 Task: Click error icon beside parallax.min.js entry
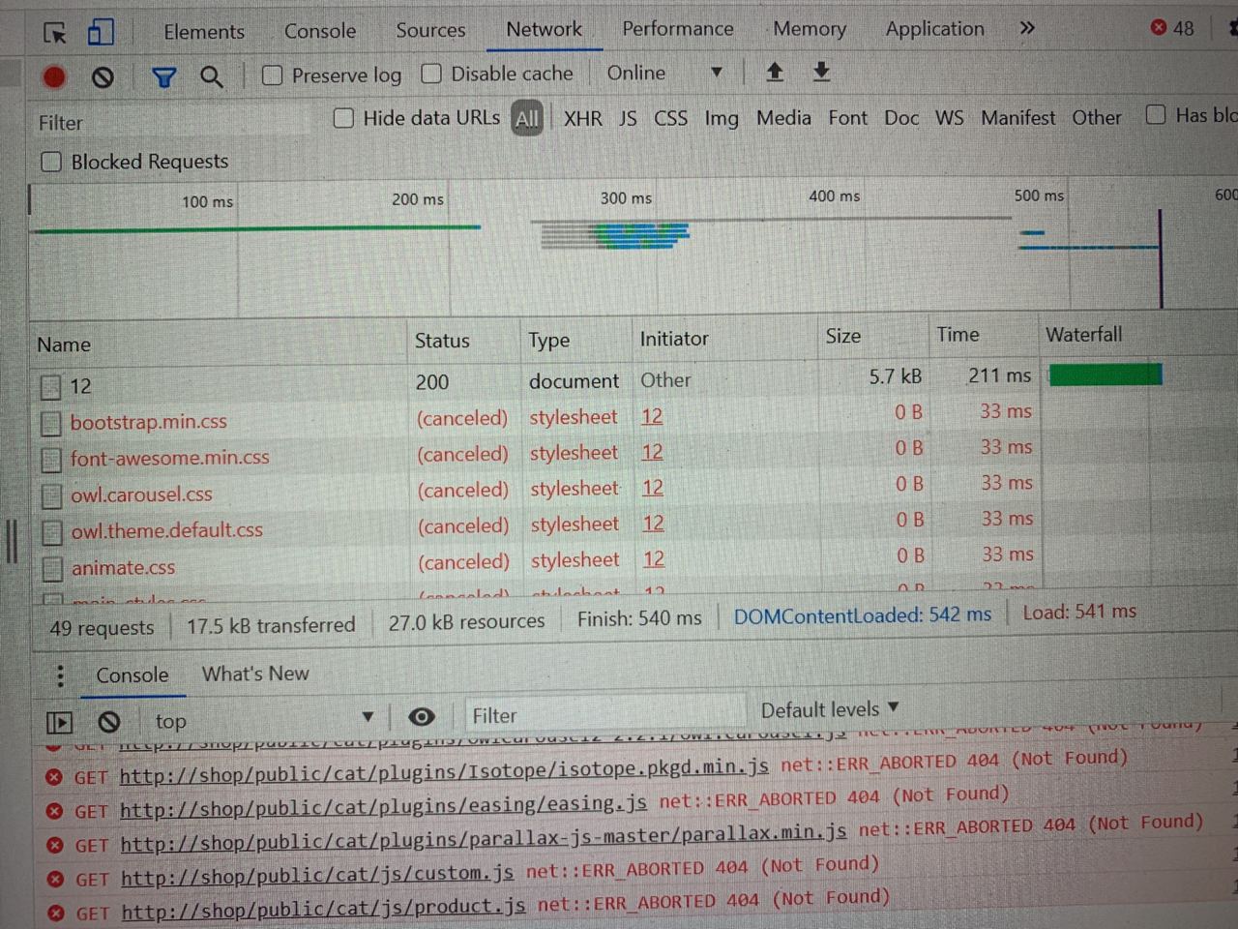(55, 846)
